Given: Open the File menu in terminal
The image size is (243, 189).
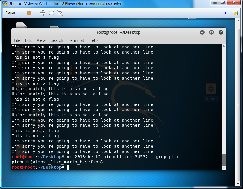Looking at the screenshot, I should [x=17, y=40].
